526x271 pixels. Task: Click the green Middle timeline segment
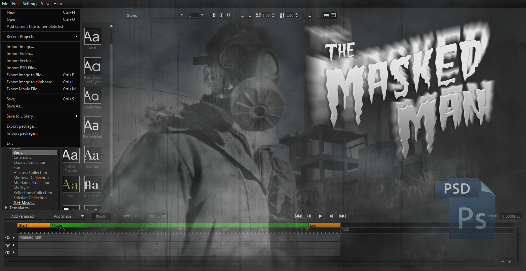click(179, 225)
